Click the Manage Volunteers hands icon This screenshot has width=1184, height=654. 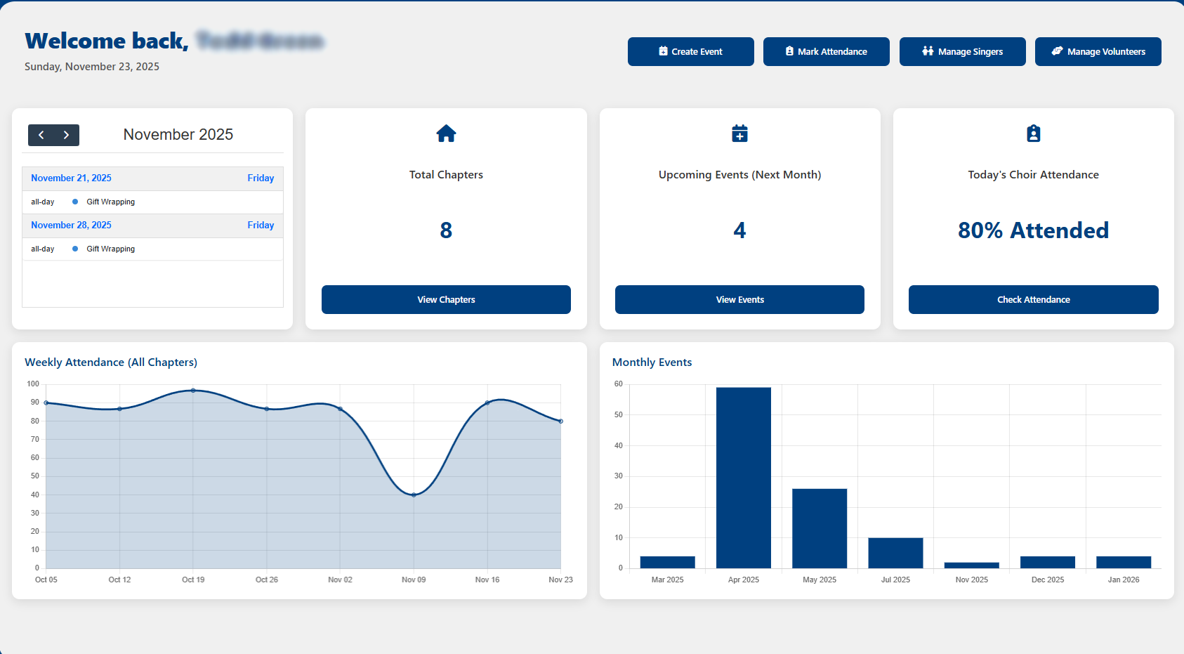click(x=1058, y=51)
